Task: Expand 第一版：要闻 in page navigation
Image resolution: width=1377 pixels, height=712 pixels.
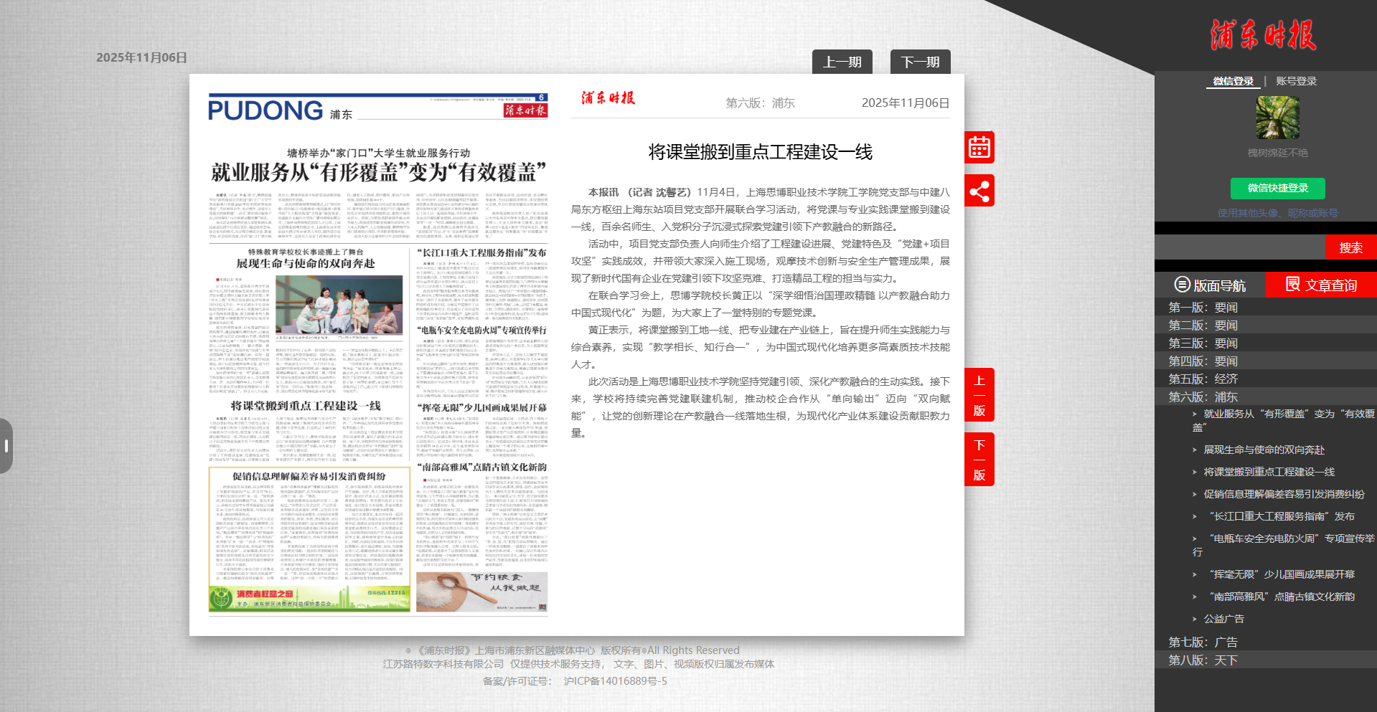Action: coord(1203,308)
